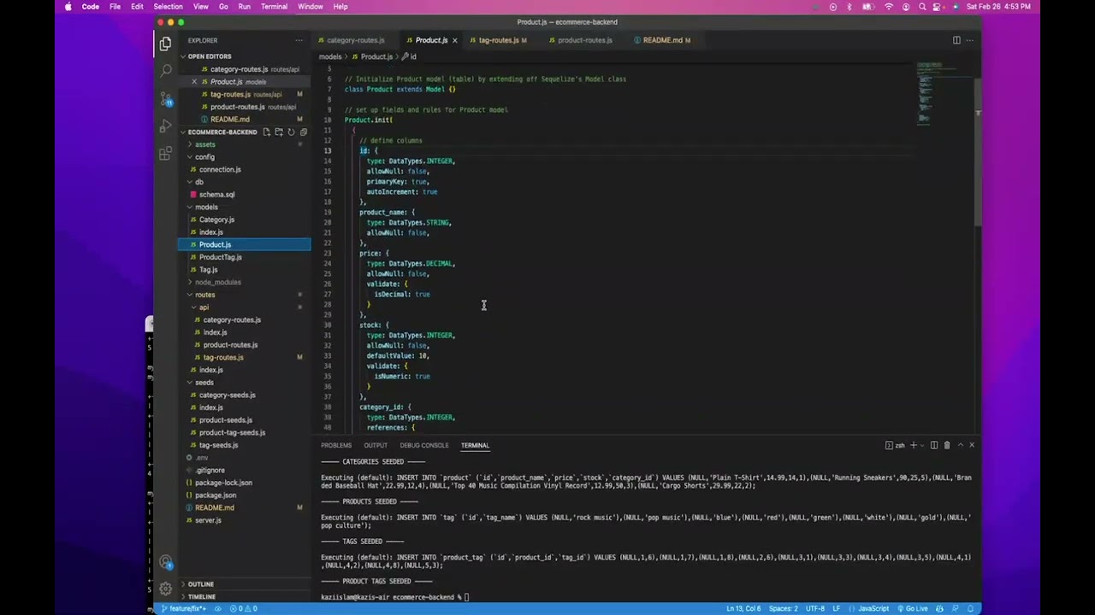This screenshot has height=615, width=1095.
Task: Open the Run and Debug view
Action: (165, 126)
